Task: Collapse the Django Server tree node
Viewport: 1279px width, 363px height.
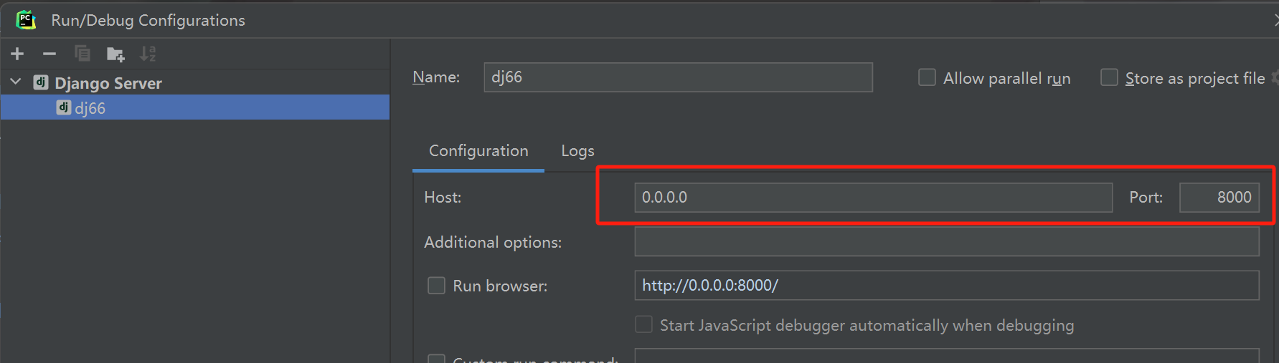Action: point(16,82)
